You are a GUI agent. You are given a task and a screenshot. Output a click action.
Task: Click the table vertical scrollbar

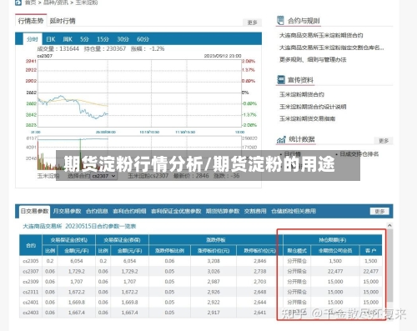pos(389,265)
